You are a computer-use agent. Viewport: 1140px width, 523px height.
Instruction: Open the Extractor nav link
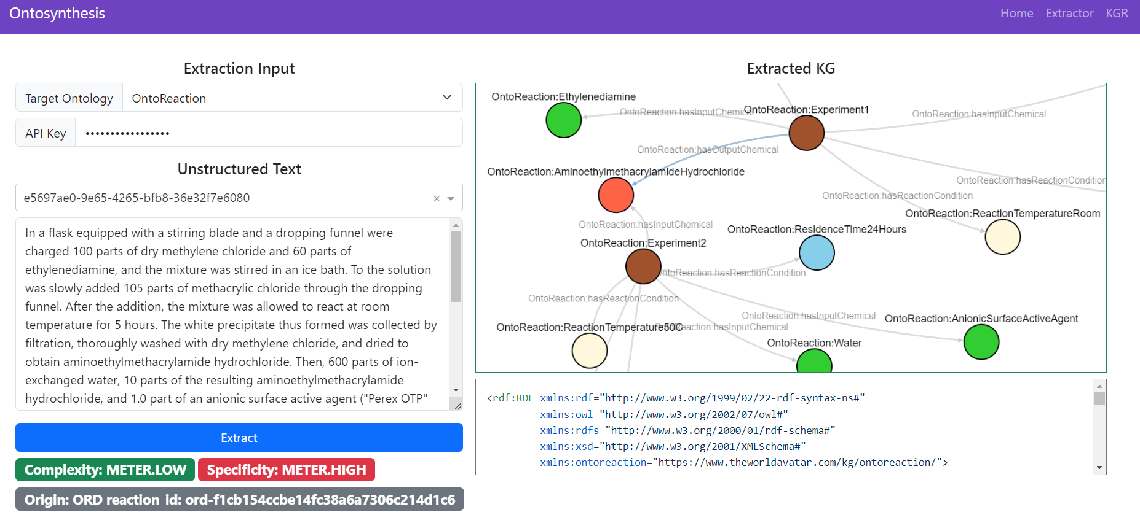pos(1069,14)
